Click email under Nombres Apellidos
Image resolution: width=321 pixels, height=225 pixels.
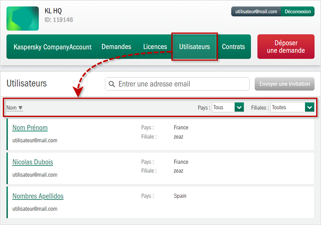tap(35, 209)
